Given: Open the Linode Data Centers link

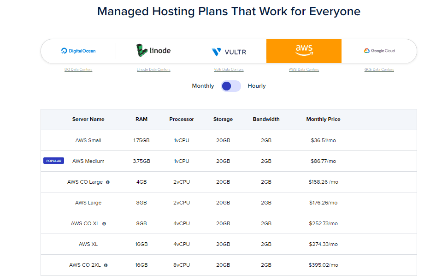Looking at the screenshot, I should pyautogui.click(x=153, y=69).
